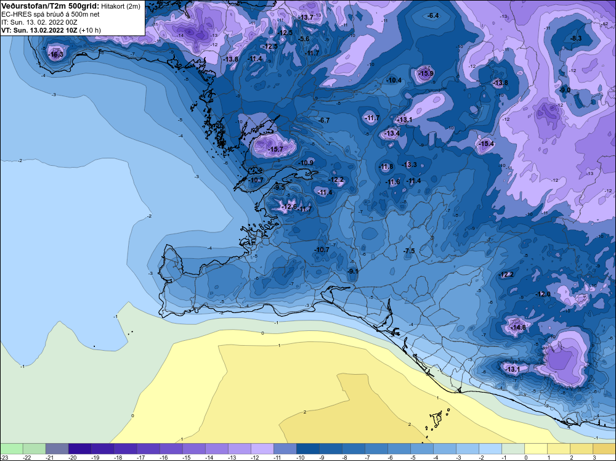Click the -15.9 temperature label
616x461 pixels.
[x=426, y=73]
